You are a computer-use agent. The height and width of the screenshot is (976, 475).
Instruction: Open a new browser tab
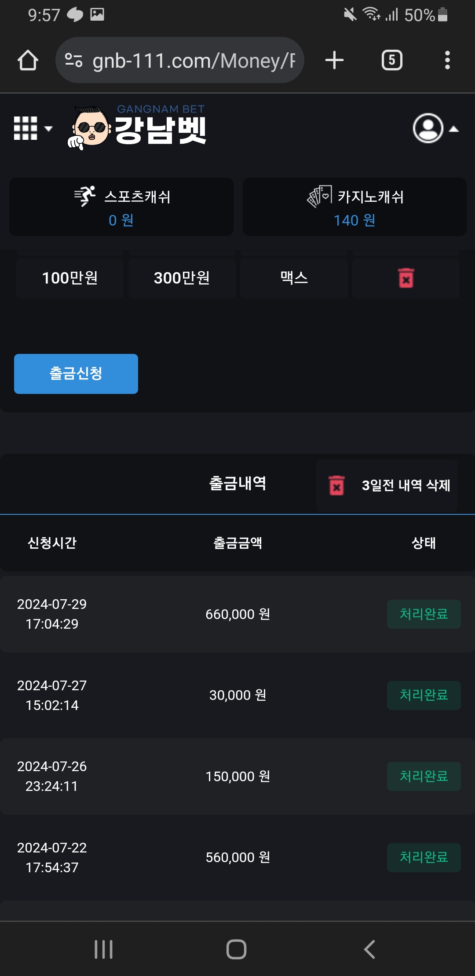pyautogui.click(x=334, y=60)
